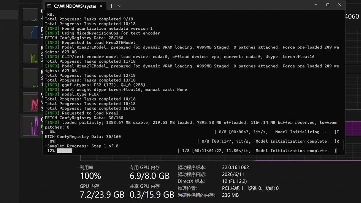Maximize the terminal window
This screenshot has height=203, width=361.
click(328, 5)
